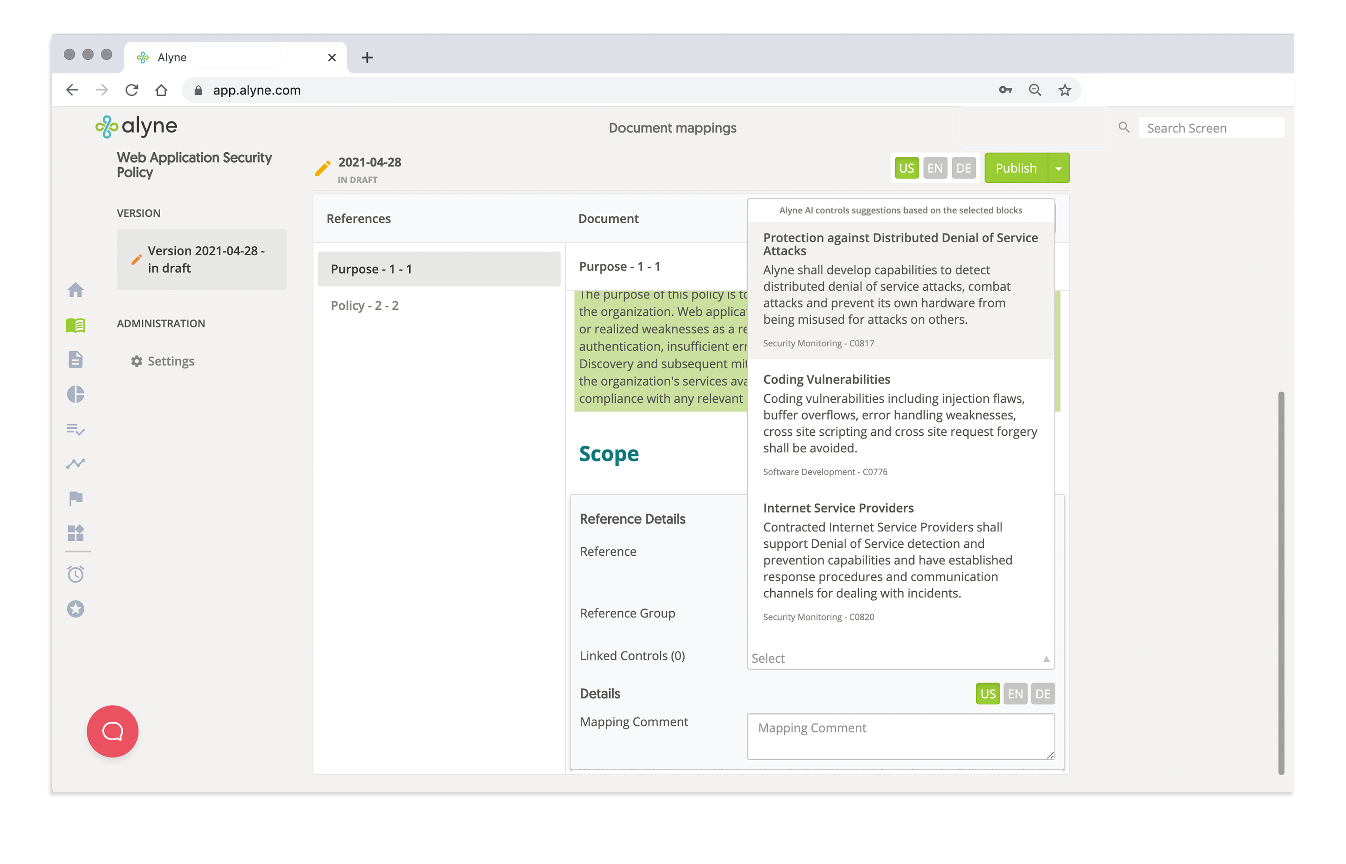Click the star circle icon in sidebar
Image resolution: width=1346 pixels, height=864 pixels.
(76, 609)
